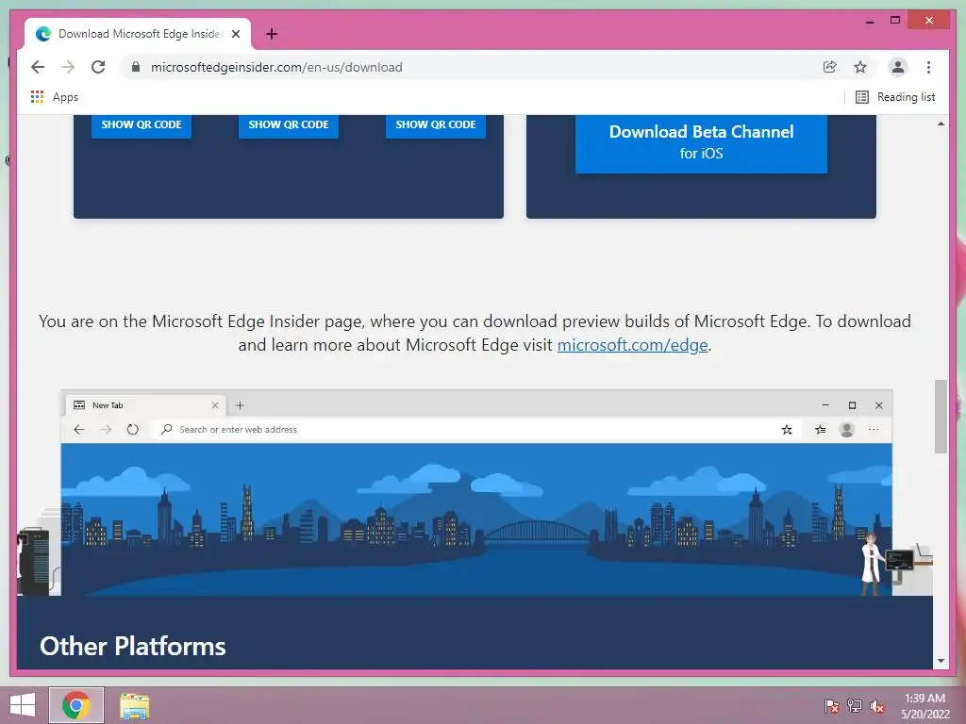Image resolution: width=966 pixels, height=724 pixels.
Task: Open the Reading list panel
Action: click(895, 97)
